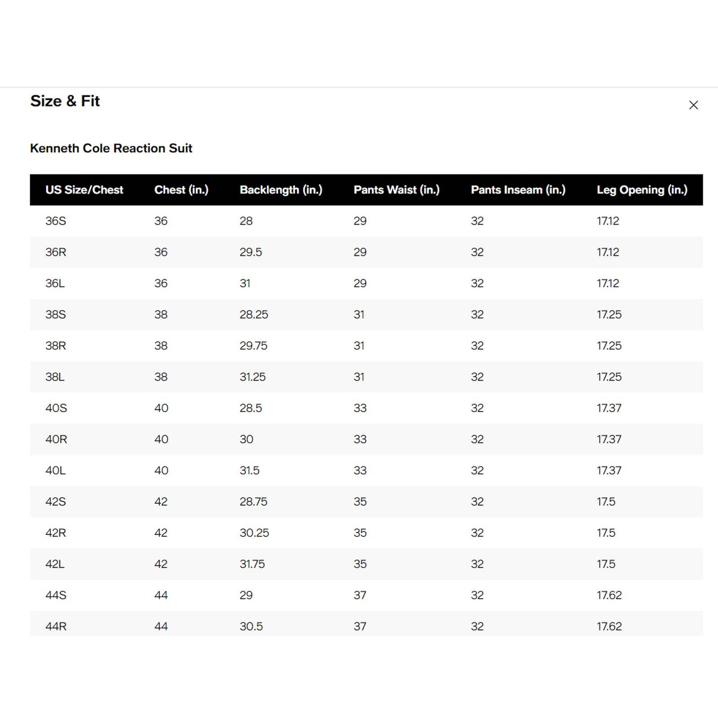Viewport: 718px width, 718px height.
Task: Select the 44S size row label
Action: coord(56,595)
